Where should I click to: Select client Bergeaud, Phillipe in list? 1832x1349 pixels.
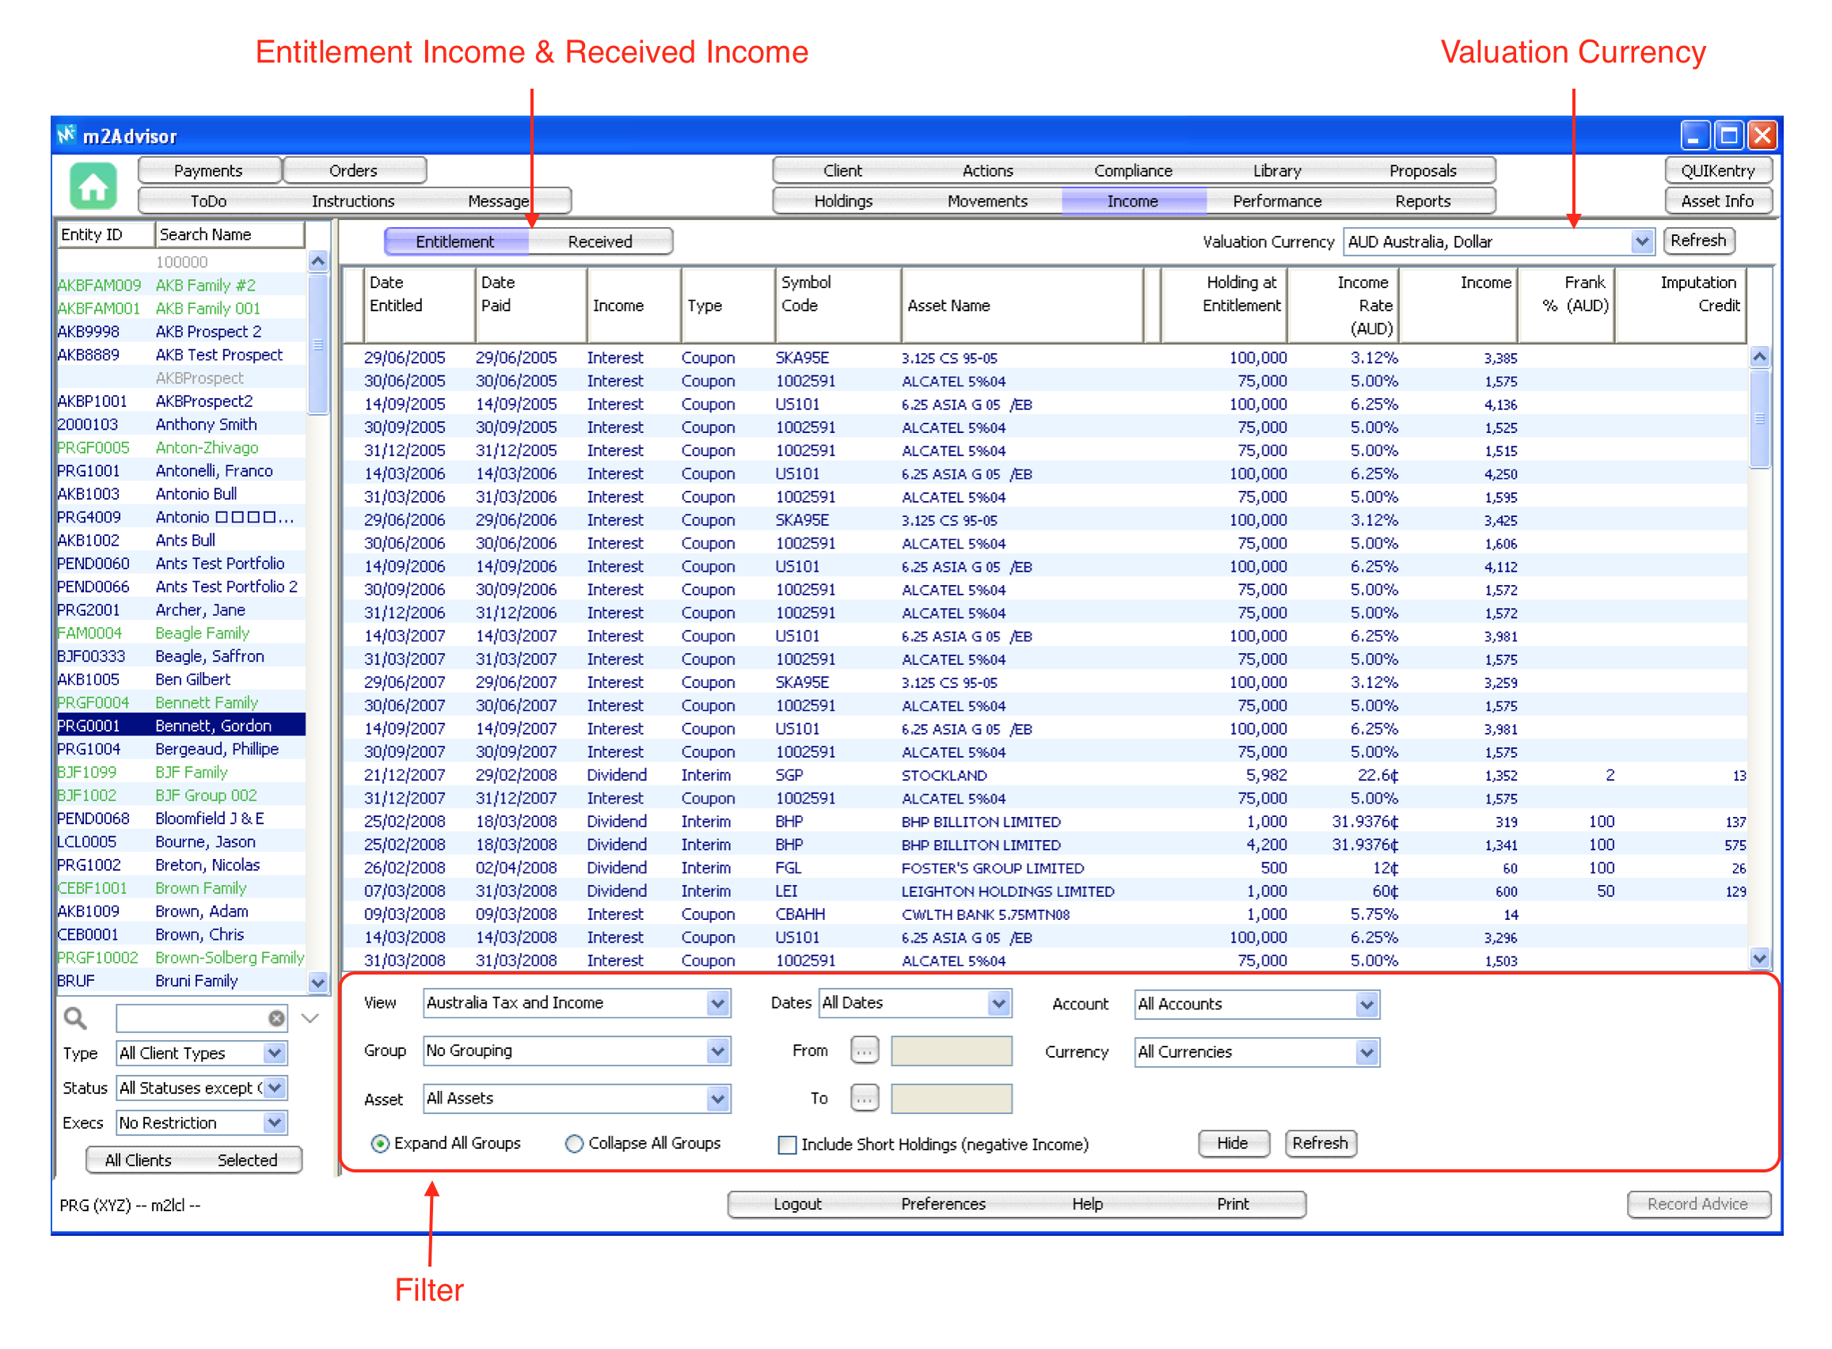(x=216, y=749)
